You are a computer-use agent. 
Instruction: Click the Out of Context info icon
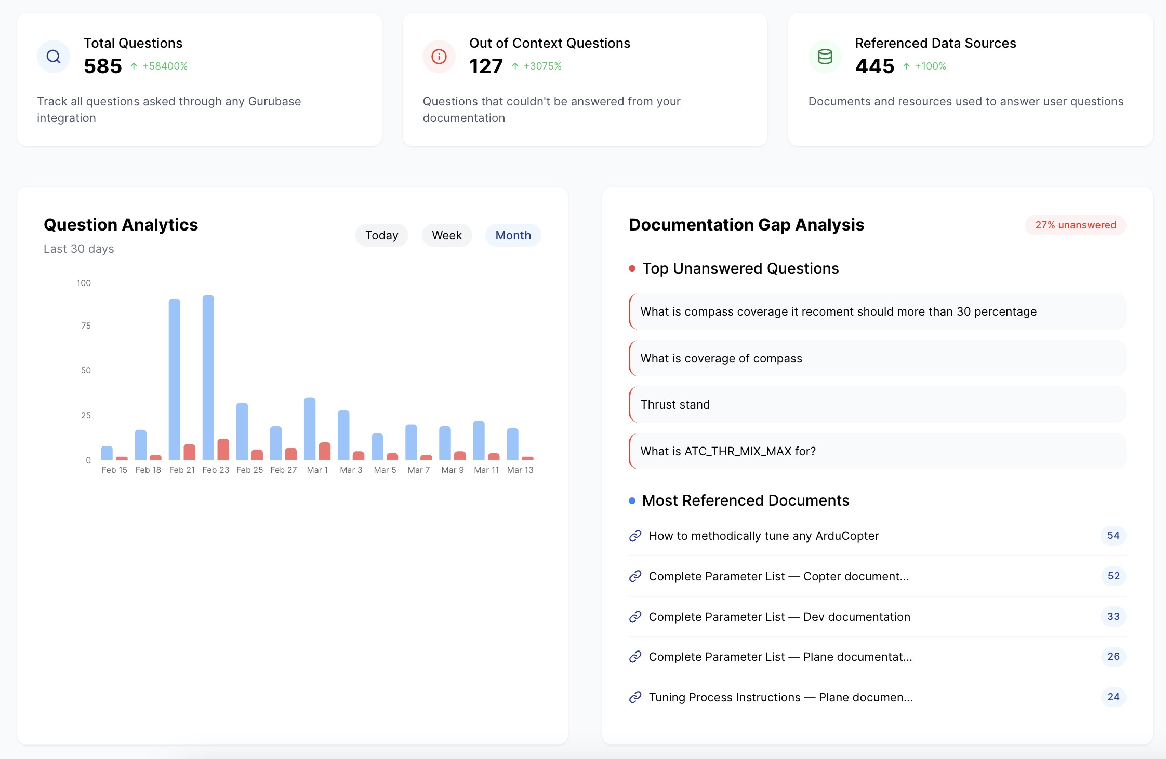439,57
